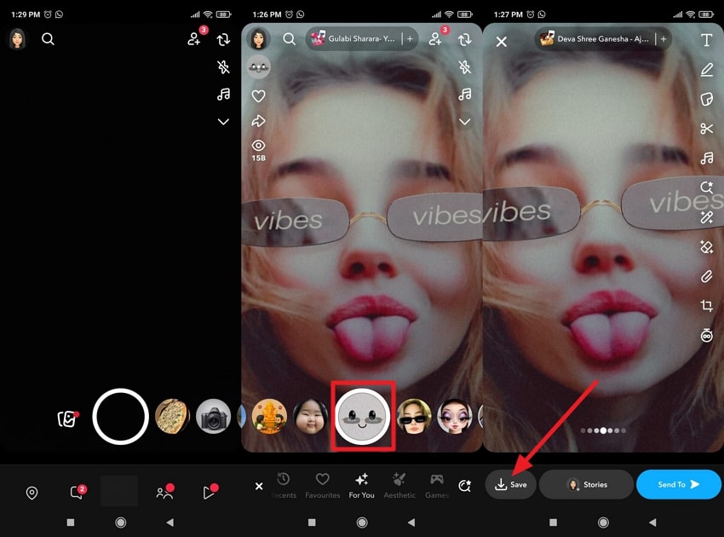Select the Ganesha lens thumbnail
This screenshot has height=537, width=724.
270,416
